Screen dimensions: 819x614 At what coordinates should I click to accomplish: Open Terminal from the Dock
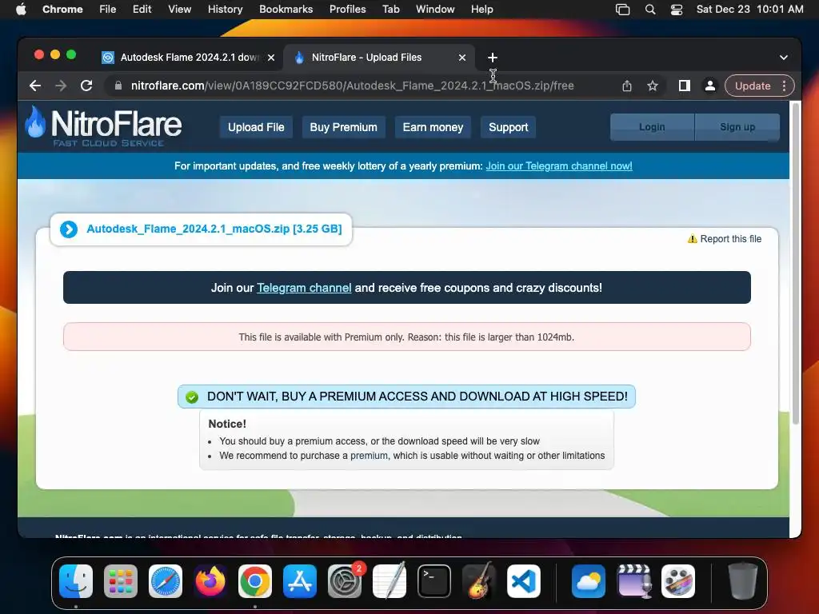click(434, 581)
